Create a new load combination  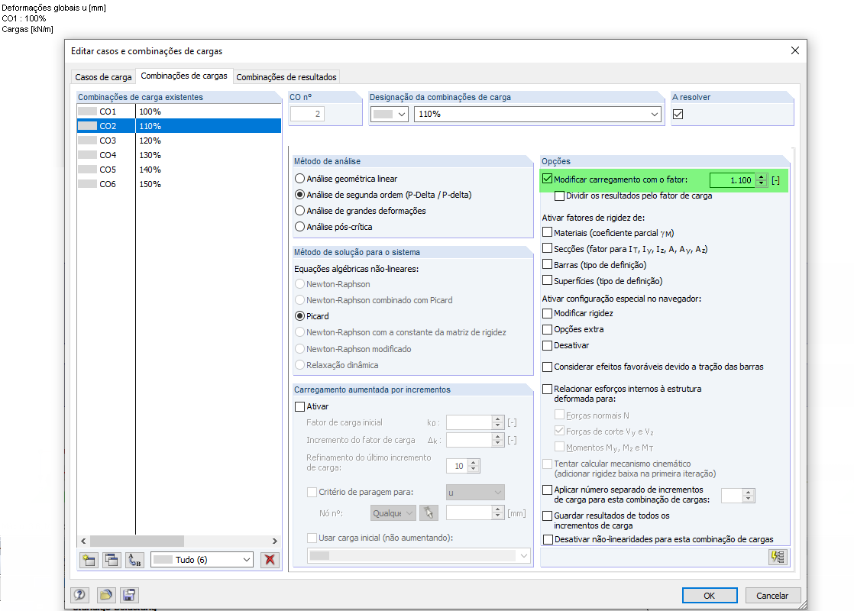(x=89, y=560)
